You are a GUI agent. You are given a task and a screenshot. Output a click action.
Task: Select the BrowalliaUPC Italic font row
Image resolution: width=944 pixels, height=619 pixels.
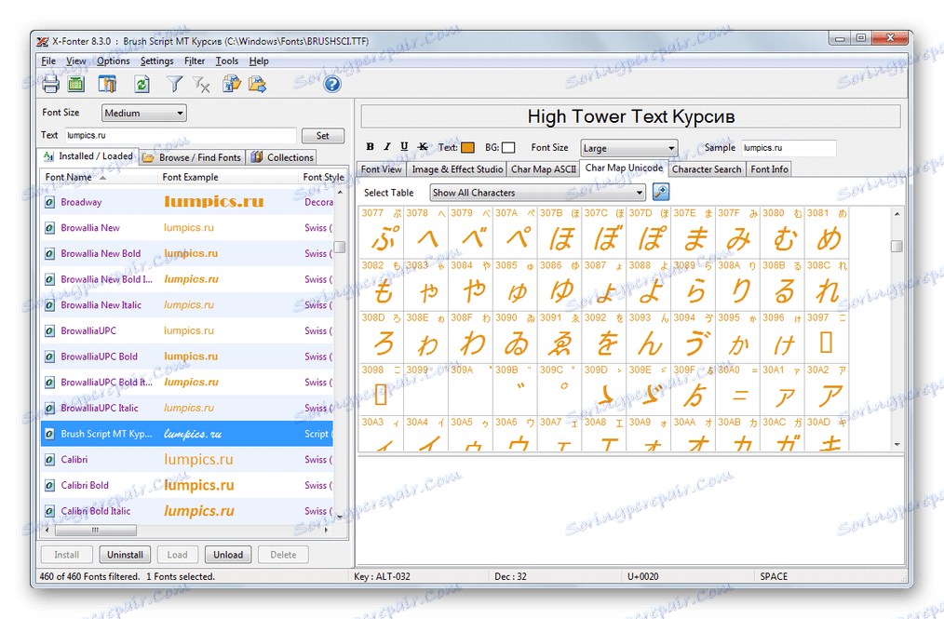(186, 408)
